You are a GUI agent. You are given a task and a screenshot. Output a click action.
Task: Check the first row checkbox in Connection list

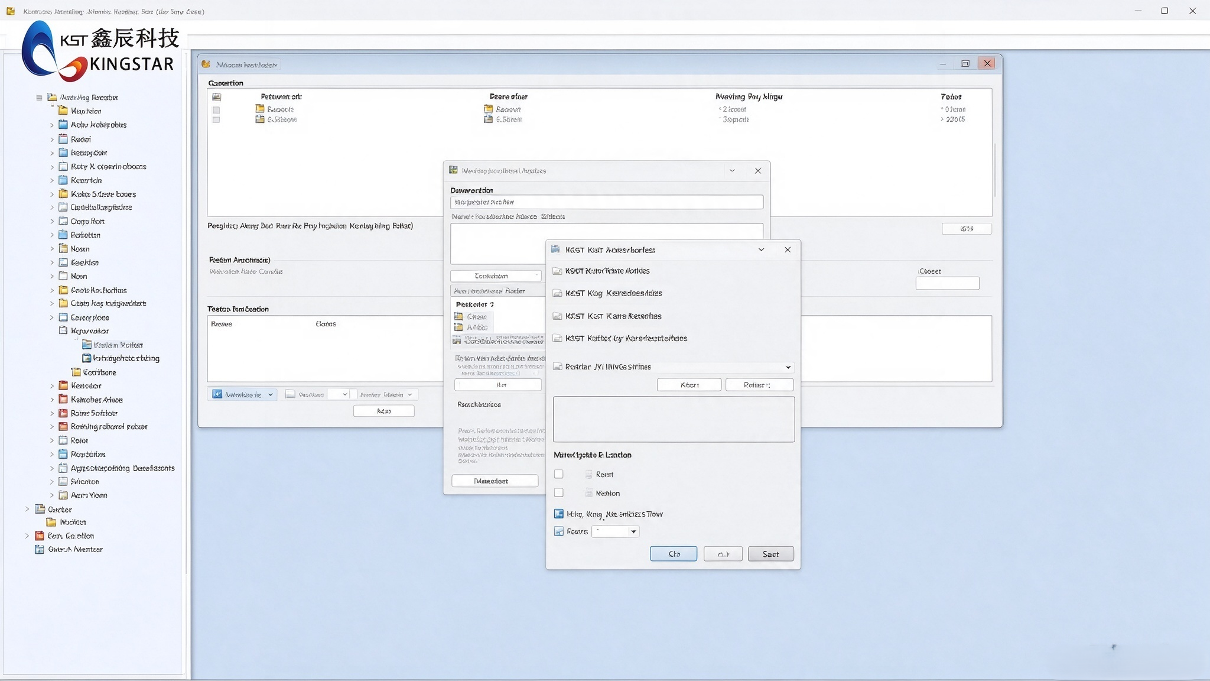point(216,110)
